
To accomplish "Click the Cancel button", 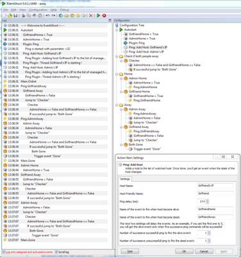I will point(204,251).
